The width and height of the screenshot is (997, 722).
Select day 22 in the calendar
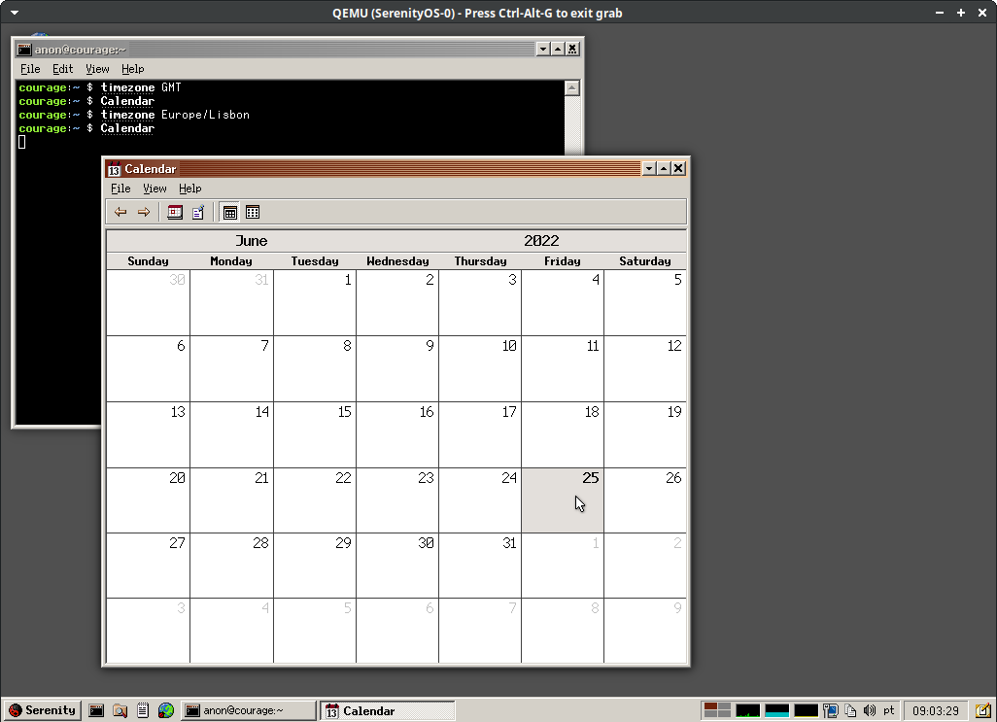(x=315, y=500)
